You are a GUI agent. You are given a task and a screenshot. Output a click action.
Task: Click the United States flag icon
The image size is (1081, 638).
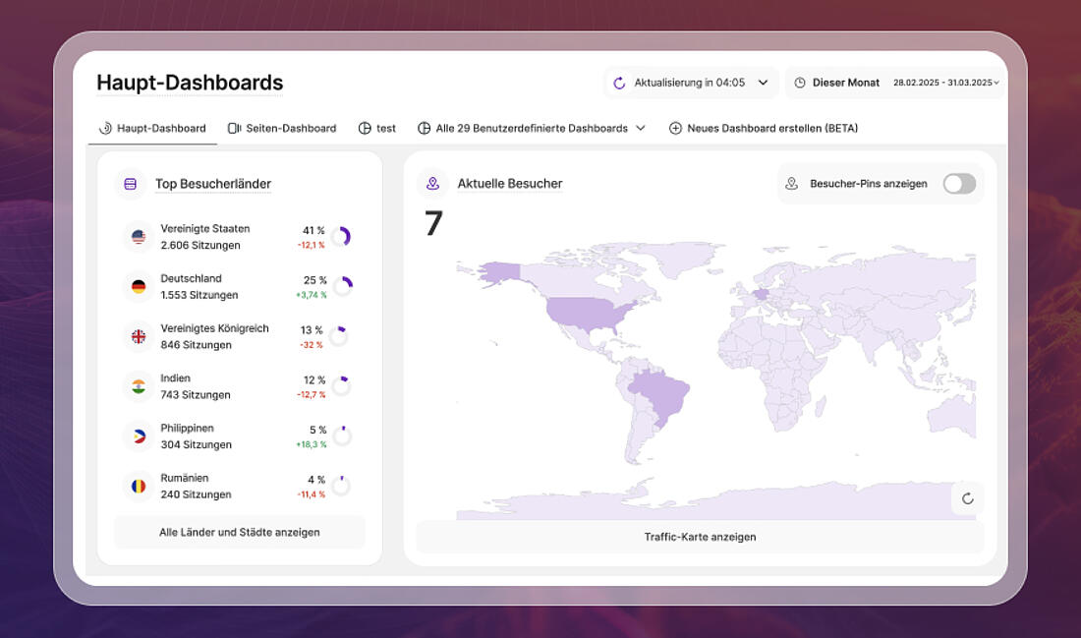[139, 237]
